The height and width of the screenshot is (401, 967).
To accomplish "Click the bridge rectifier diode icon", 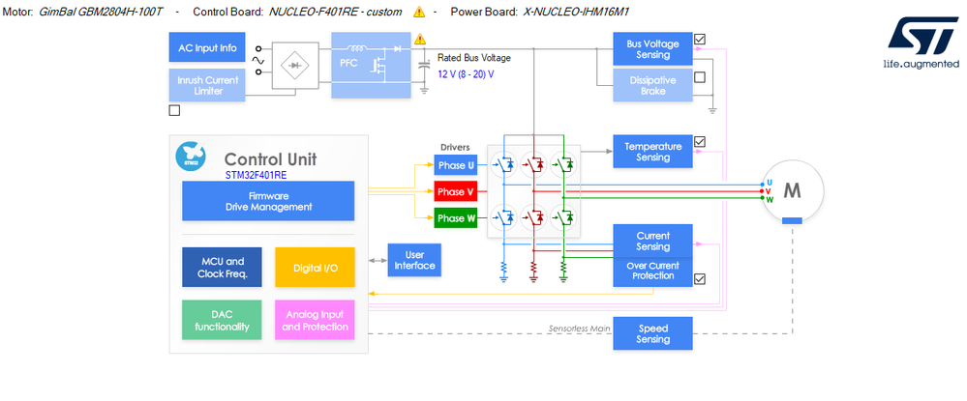I will coord(295,66).
